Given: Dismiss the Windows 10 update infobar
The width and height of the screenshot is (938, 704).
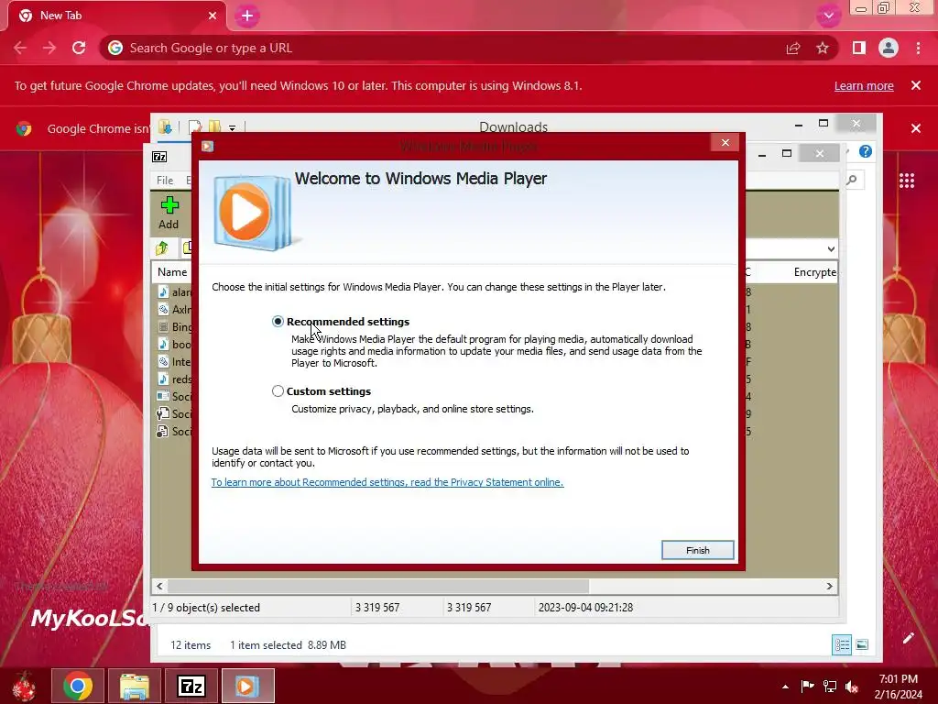Looking at the screenshot, I should click(916, 85).
